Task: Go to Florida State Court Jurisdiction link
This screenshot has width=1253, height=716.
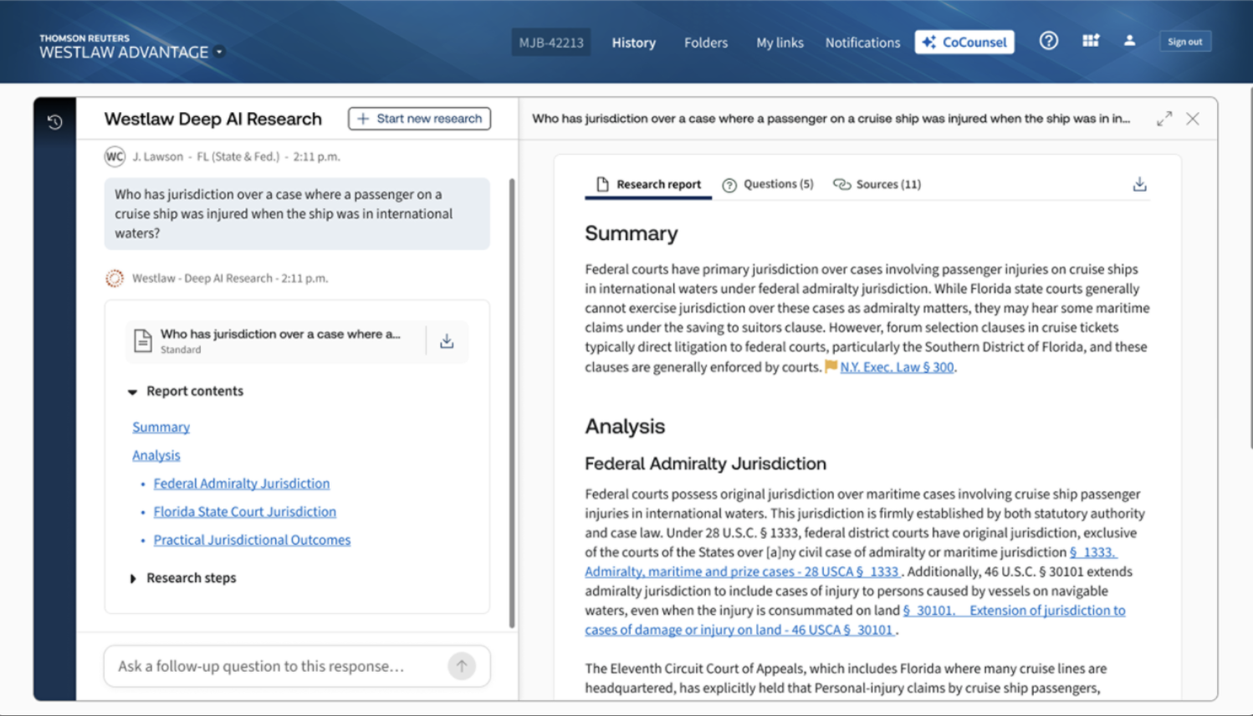Action: click(245, 512)
